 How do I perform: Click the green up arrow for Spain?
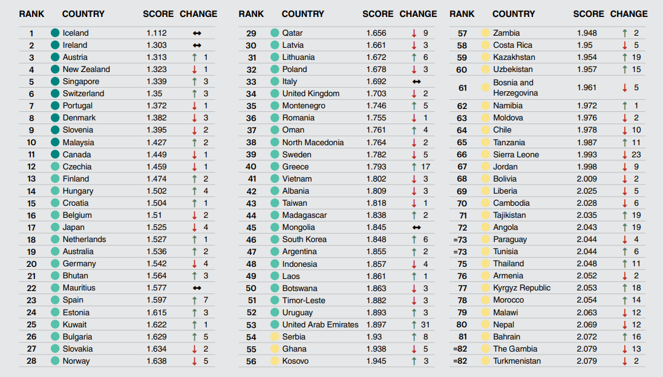[x=195, y=300]
